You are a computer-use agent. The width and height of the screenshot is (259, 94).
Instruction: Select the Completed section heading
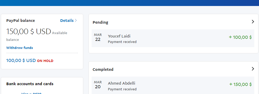pyautogui.click(x=103, y=70)
